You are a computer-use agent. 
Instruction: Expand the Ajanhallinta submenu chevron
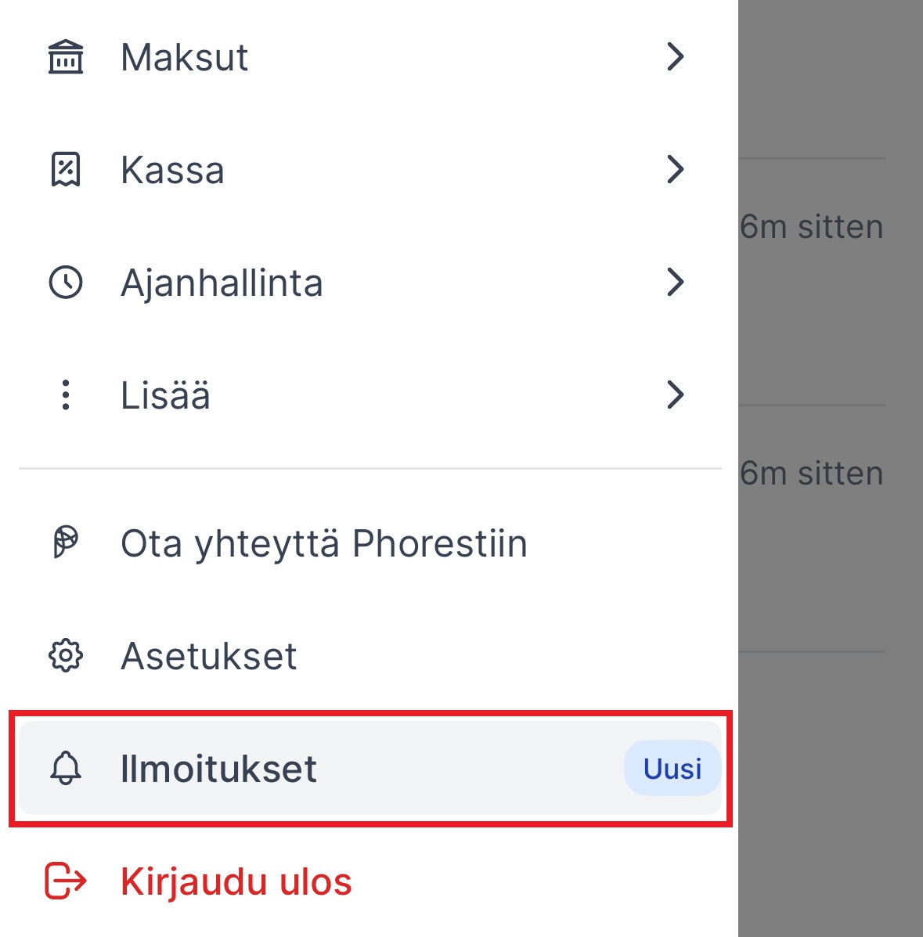click(675, 283)
